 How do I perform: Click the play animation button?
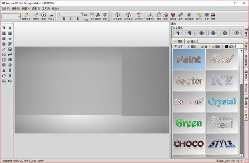pyautogui.click(x=44, y=16)
